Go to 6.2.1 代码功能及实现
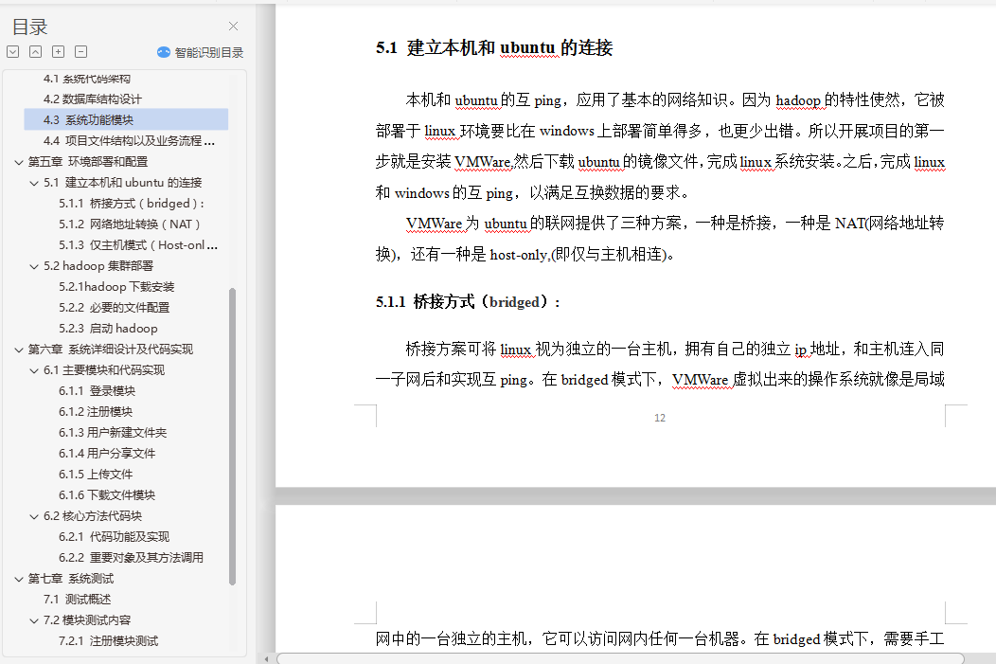 click(115, 537)
